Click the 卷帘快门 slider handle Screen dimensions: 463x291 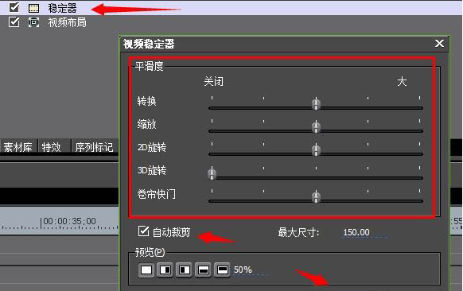pos(316,197)
